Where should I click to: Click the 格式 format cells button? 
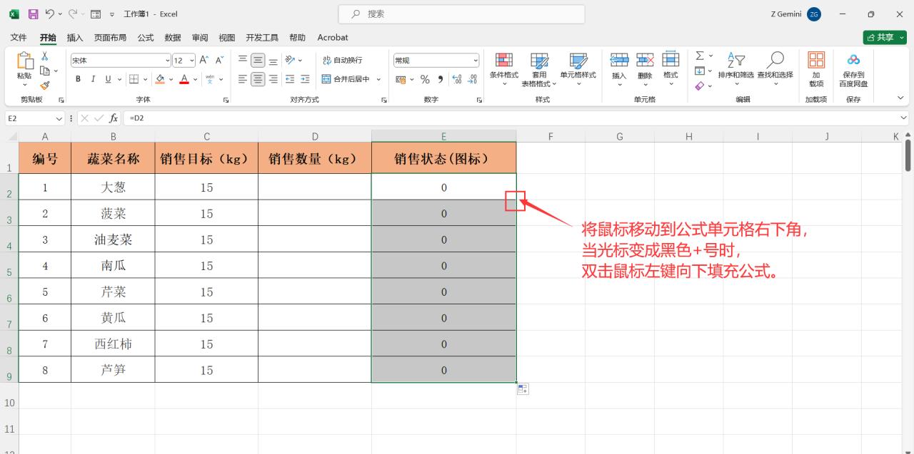point(671,69)
